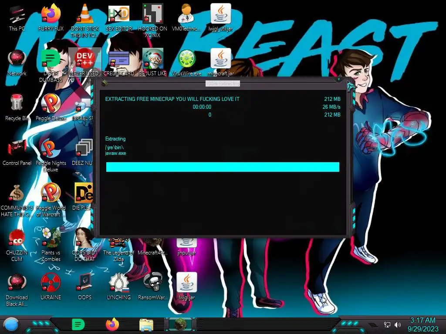Select the OOPS DID I DO THAT portrait icon

tap(85, 245)
